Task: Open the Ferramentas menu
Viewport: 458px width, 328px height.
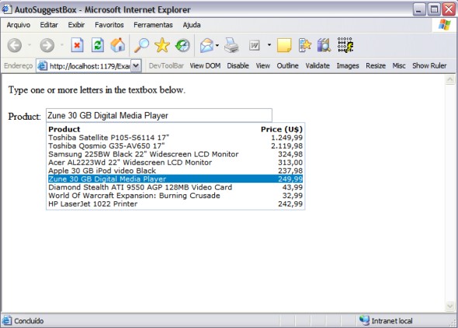Action: pos(153,25)
